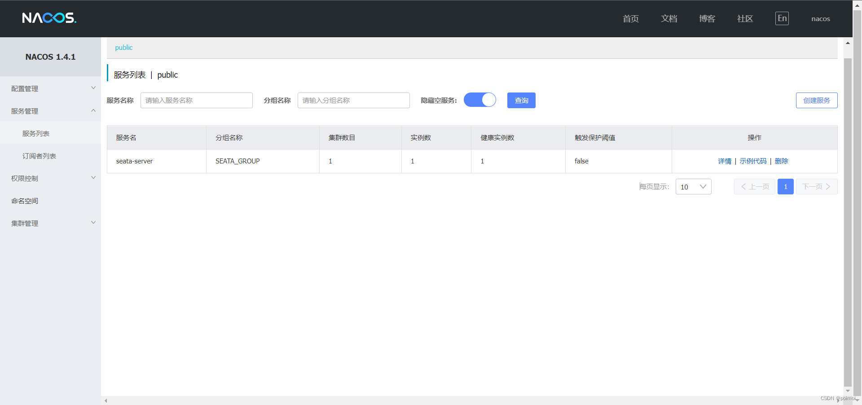This screenshot has width=862, height=405.
Task: Select page 1 in pagination
Action: 786,187
